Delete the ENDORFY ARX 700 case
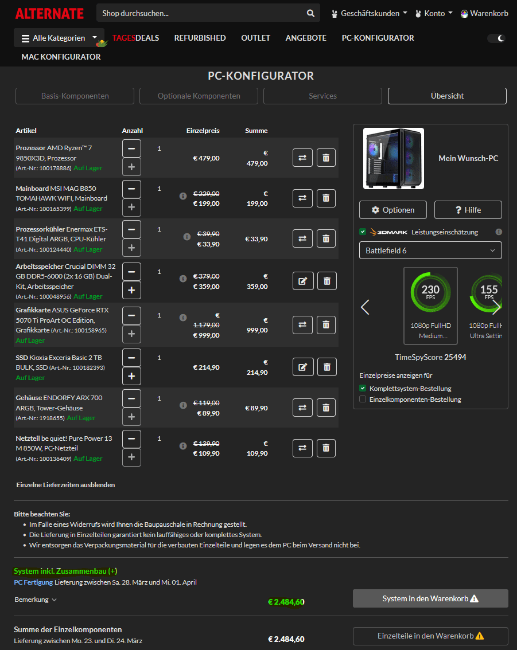The image size is (517, 650). pos(326,408)
